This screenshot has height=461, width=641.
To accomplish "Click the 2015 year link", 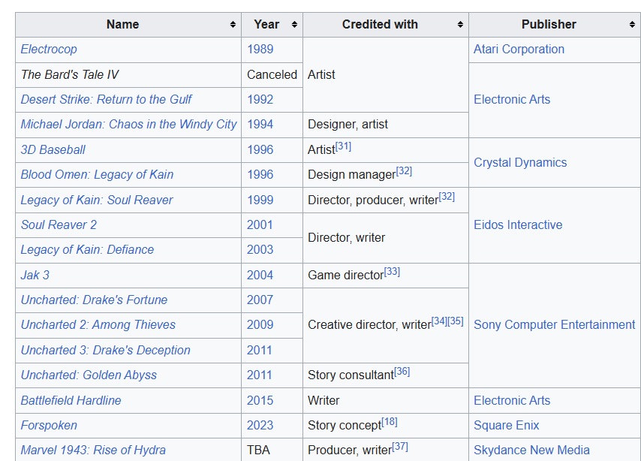I will click(260, 400).
